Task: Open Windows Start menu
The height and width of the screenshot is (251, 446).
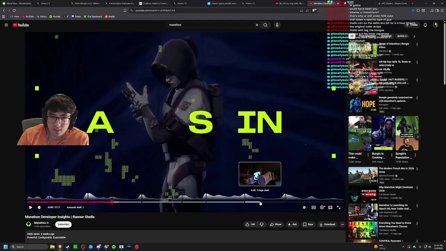Action: coord(6,247)
